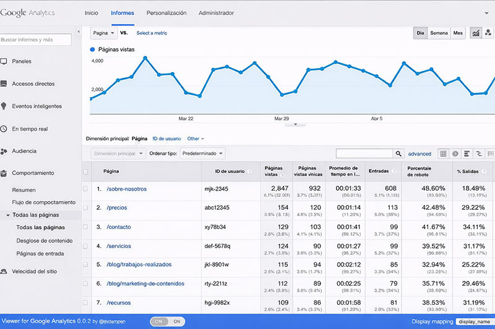
Task: Click the advanced filter link
Action: (x=420, y=154)
